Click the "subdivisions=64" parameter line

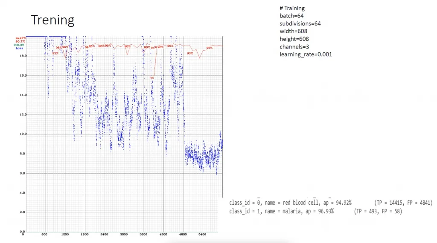tap(300, 24)
